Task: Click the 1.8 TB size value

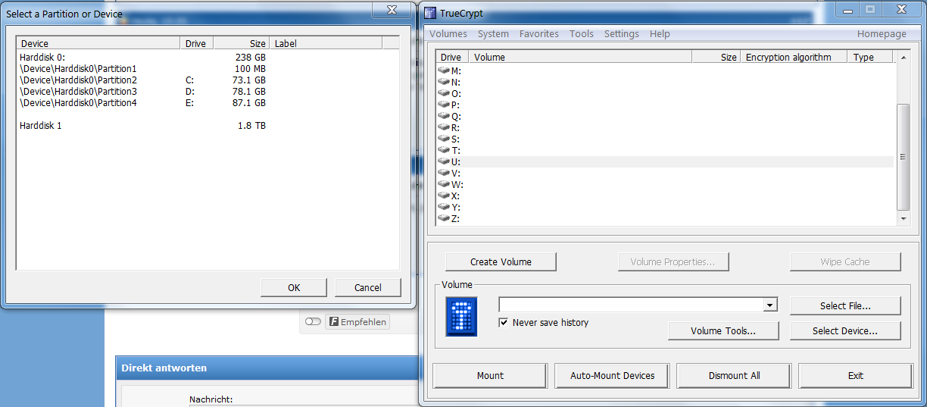Action: [x=251, y=125]
